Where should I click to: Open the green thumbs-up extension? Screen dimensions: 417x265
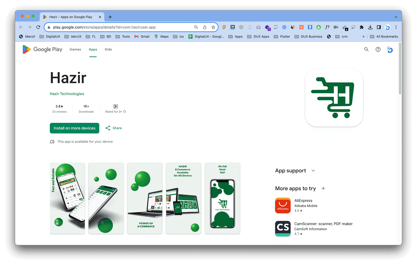pos(318,27)
